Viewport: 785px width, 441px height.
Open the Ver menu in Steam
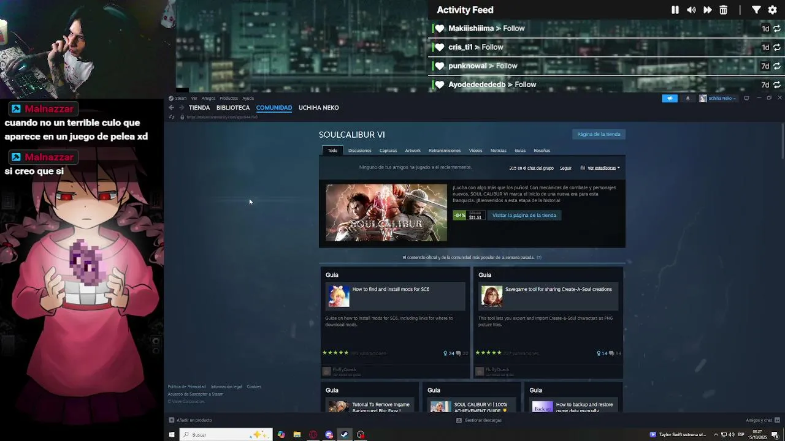194,98
